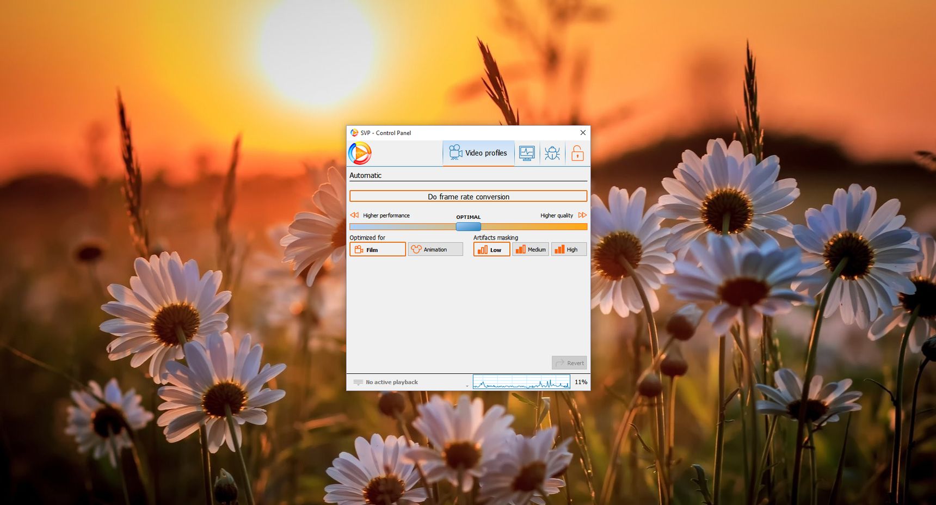Screen dimensions: 936x505
Task: Click the Higher quality double-arrow icon
Action: click(582, 215)
